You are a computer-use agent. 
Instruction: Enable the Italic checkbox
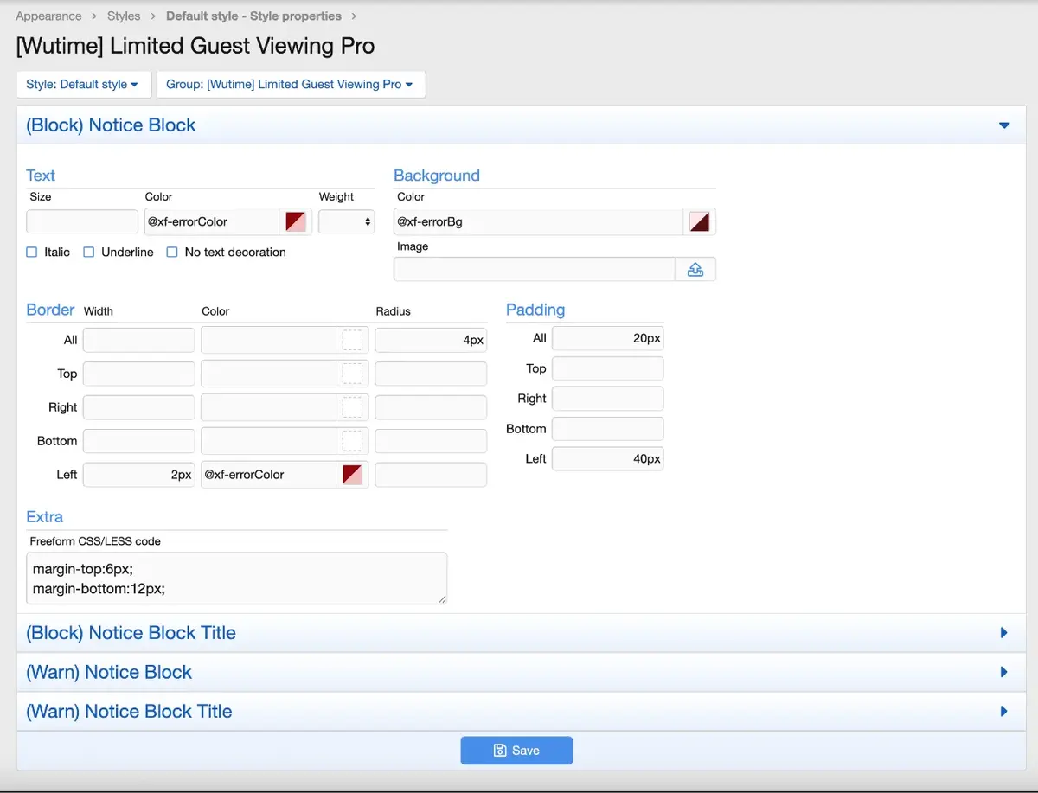[x=32, y=253]
